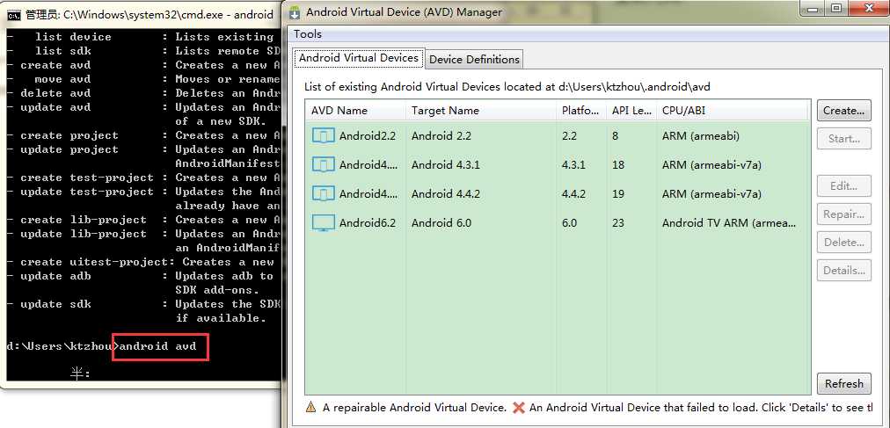The image size is (890, 428).
Task: Switch to the Android Virtual Devices tab
Action: [x=359, y=58]
